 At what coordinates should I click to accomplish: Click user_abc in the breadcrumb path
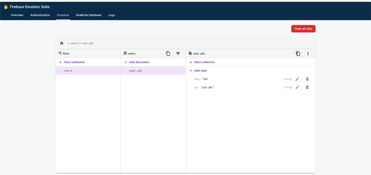pyautogui.click(x=88, y=43)
